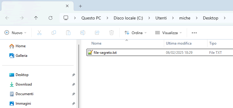This screenshot has height=108, width=233.
Task: Unpin Desktop using its pin icon
Action: click(x=73, y=75)
